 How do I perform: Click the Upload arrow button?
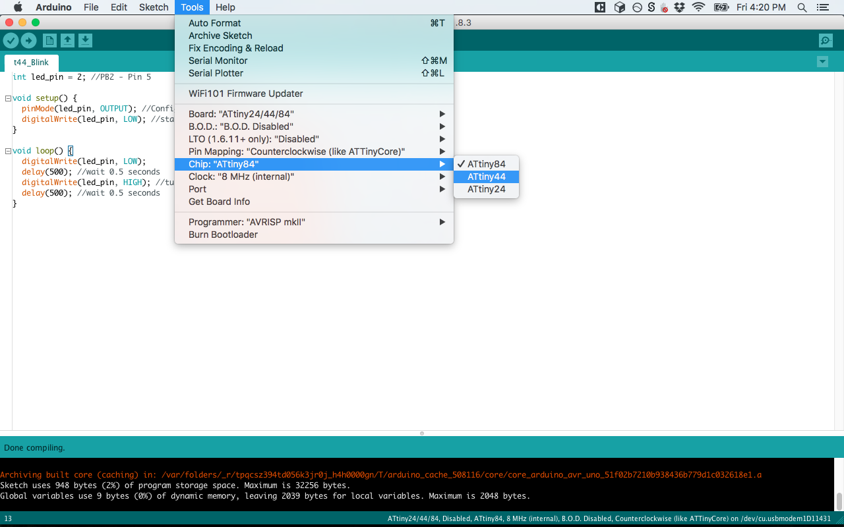pyautogui.click(x=28, y=41)
